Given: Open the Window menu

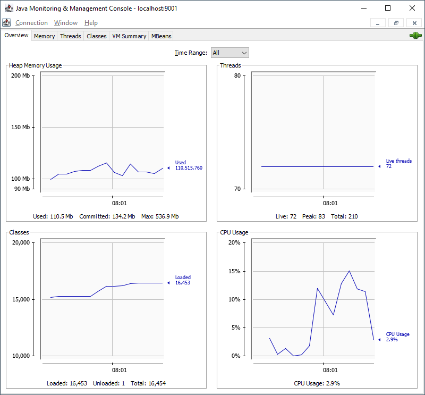Looking at the screenshot, I should pos(66,23).
